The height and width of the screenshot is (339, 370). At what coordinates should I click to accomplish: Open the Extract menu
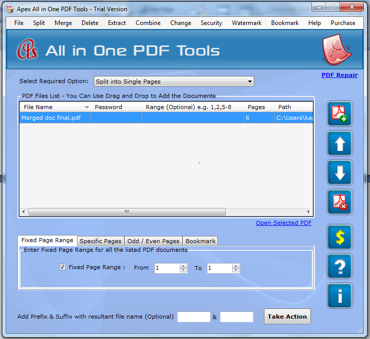click(117, 23)
